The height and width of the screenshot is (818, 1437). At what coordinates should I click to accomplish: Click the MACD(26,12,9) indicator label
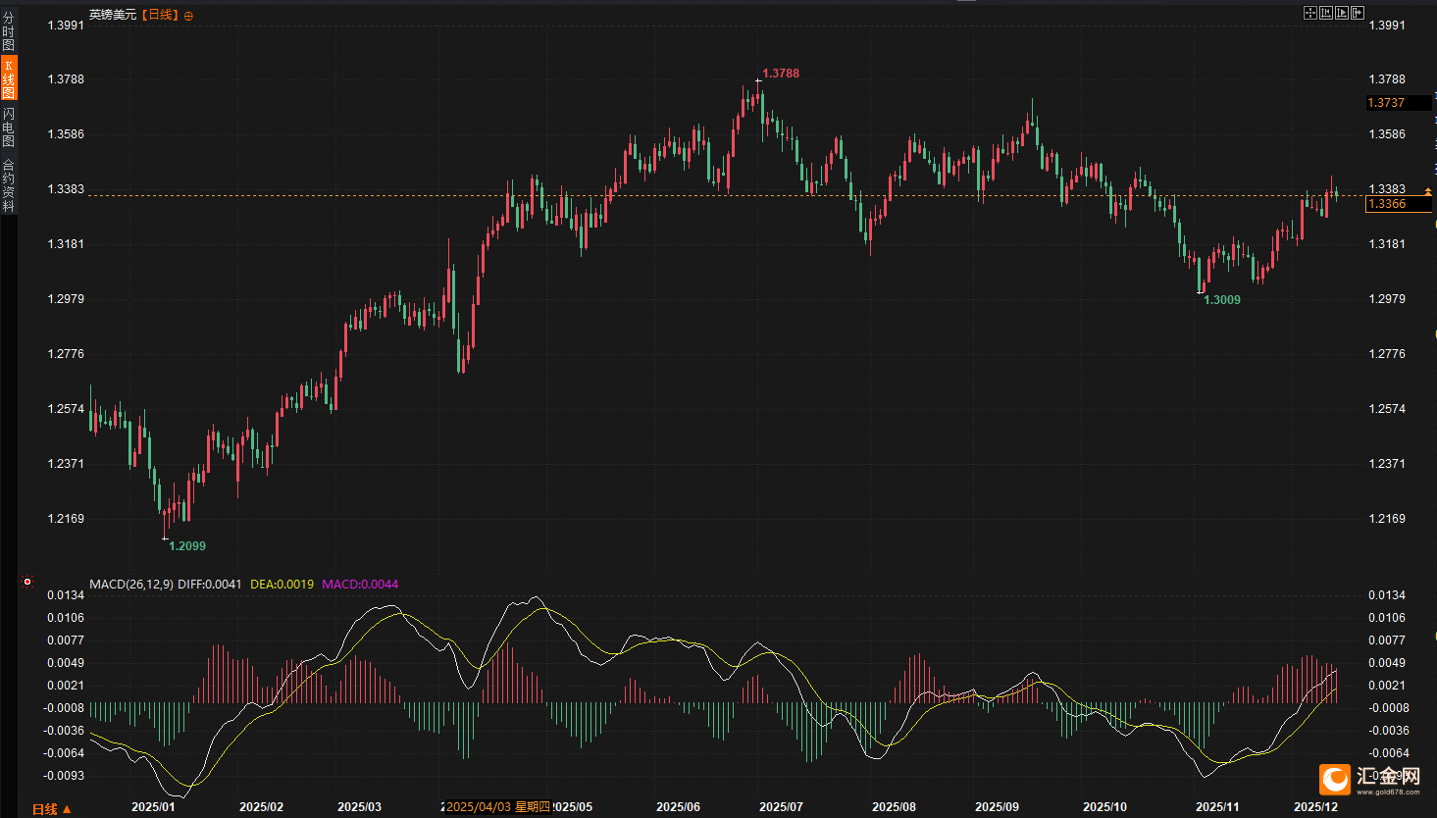pyautogui.click(x=131, y=584)
